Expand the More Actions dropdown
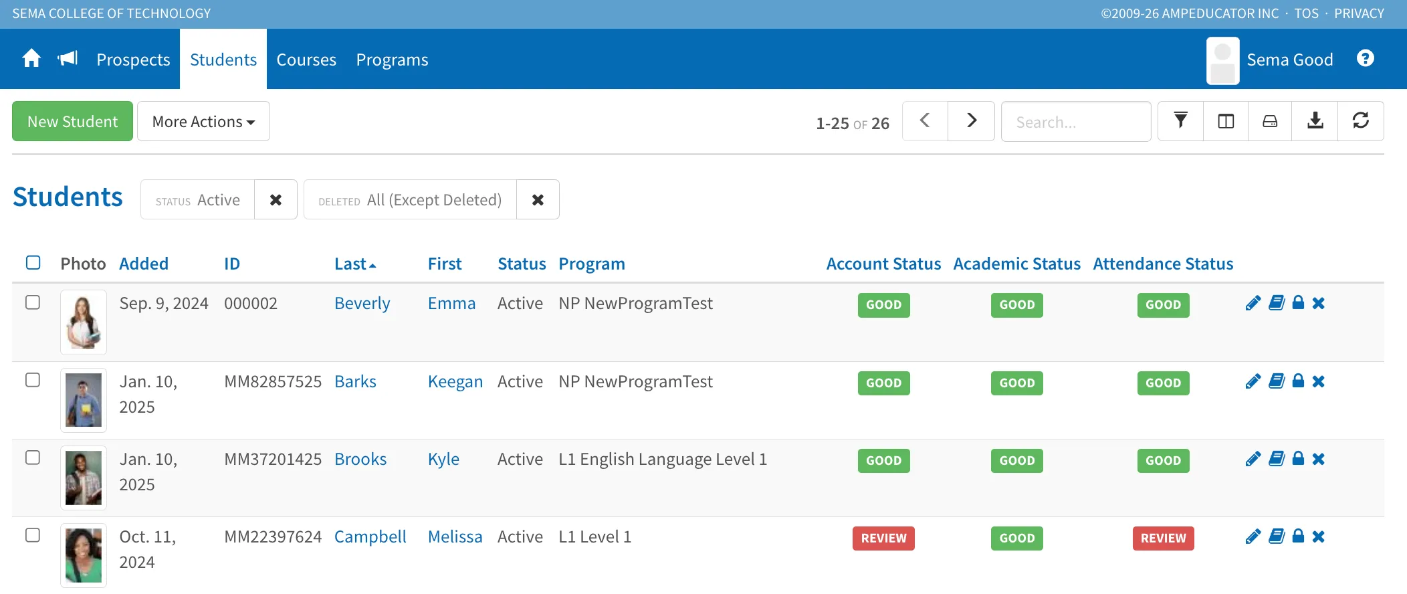The width and height of the screenshot is (1407, 594). coord(203,121)
